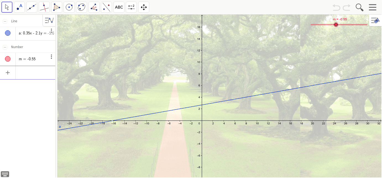Screen dimensions: 382x178
Task: Open the main hamburger menu
Action: pyautogui.click(x=373, y=7)
